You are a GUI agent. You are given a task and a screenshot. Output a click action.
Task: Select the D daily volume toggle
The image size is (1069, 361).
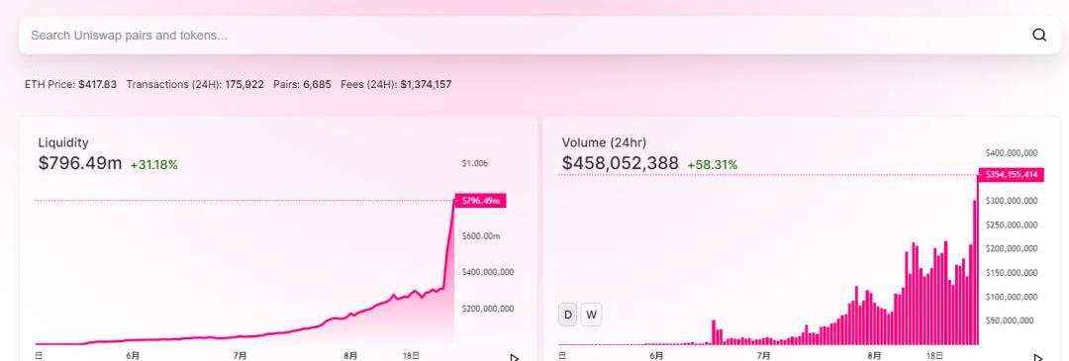[568, 315]
